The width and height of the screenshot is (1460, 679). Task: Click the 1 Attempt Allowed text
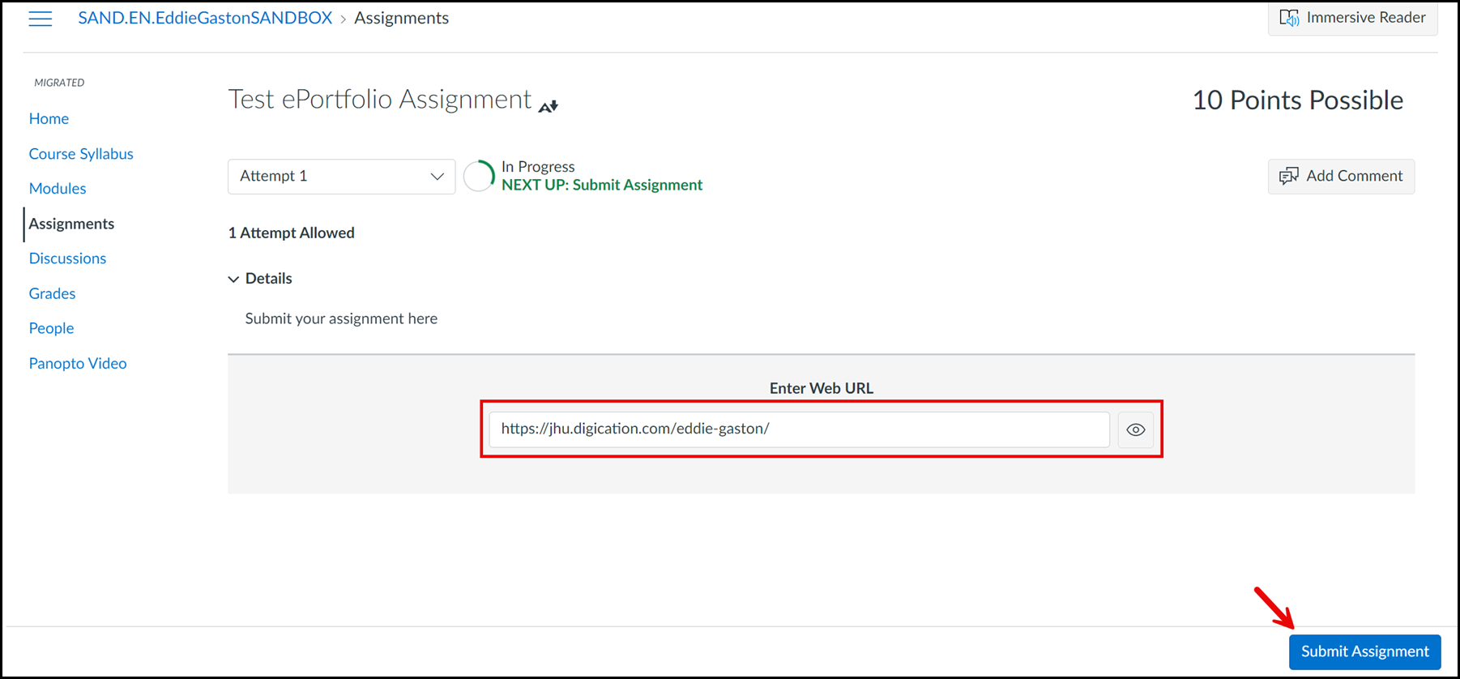[292, 233]
